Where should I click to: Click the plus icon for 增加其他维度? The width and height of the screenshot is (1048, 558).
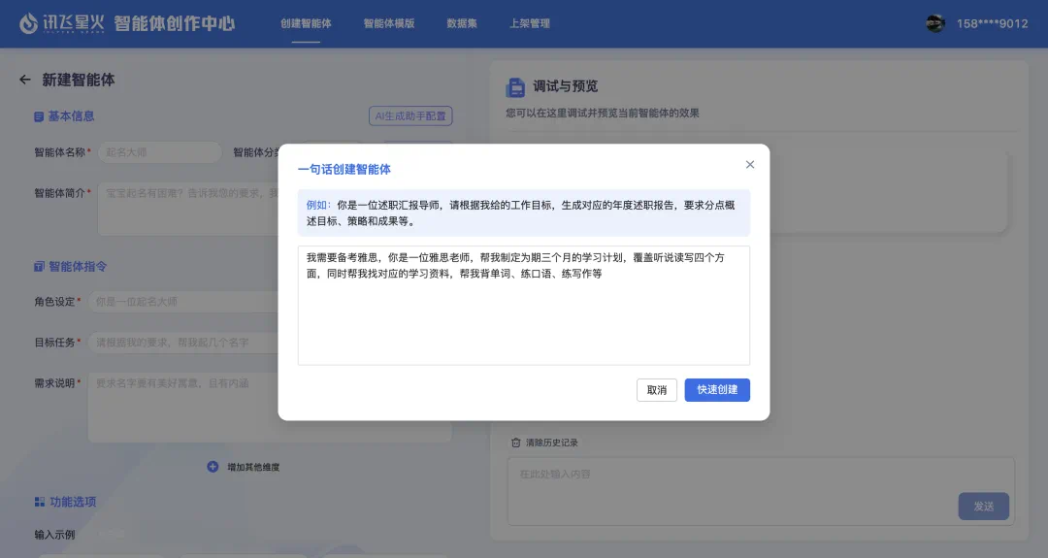(213, 467)
